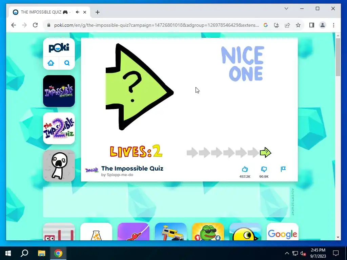Viewport: 347px width, 260px height.
Task: Click Chrome icon in taskbar
Action: coord(58,253)
